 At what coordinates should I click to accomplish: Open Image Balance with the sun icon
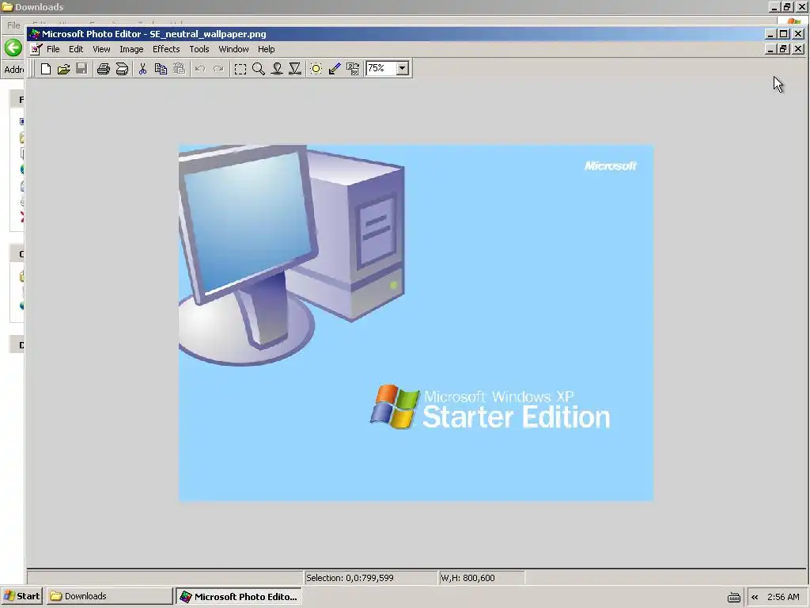pyautogui.click(x=316, y=69)
